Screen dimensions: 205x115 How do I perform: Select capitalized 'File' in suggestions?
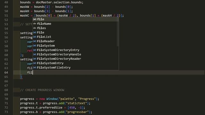tap(76, 33)
